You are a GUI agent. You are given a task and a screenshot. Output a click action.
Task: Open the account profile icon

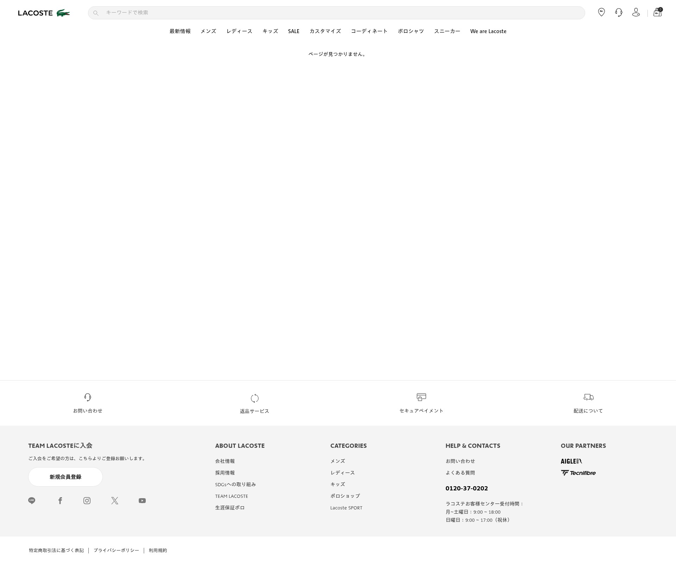(636, 12)
